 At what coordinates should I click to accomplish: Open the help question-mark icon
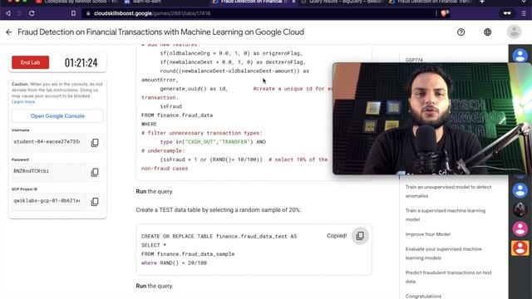[x=461, y=32]
